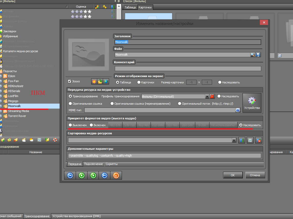Click the orange checkmark navigation icon
The height and width of the screenshot is (219, 293).
[116, 175]
